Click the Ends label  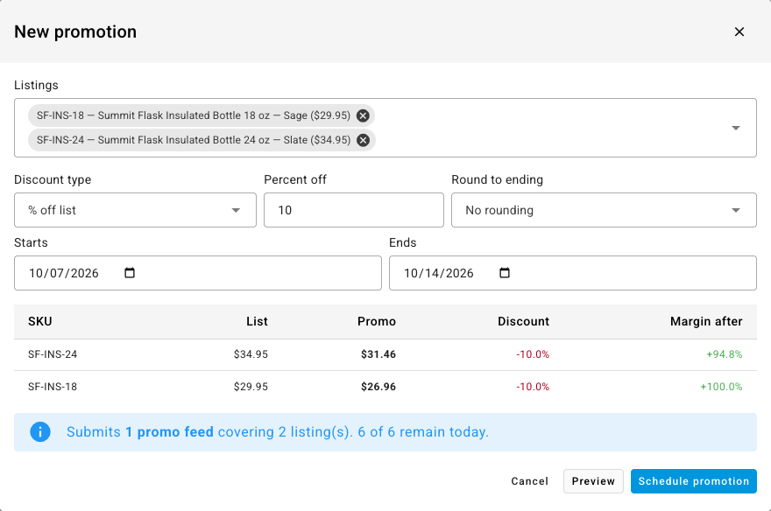[403, 242]
